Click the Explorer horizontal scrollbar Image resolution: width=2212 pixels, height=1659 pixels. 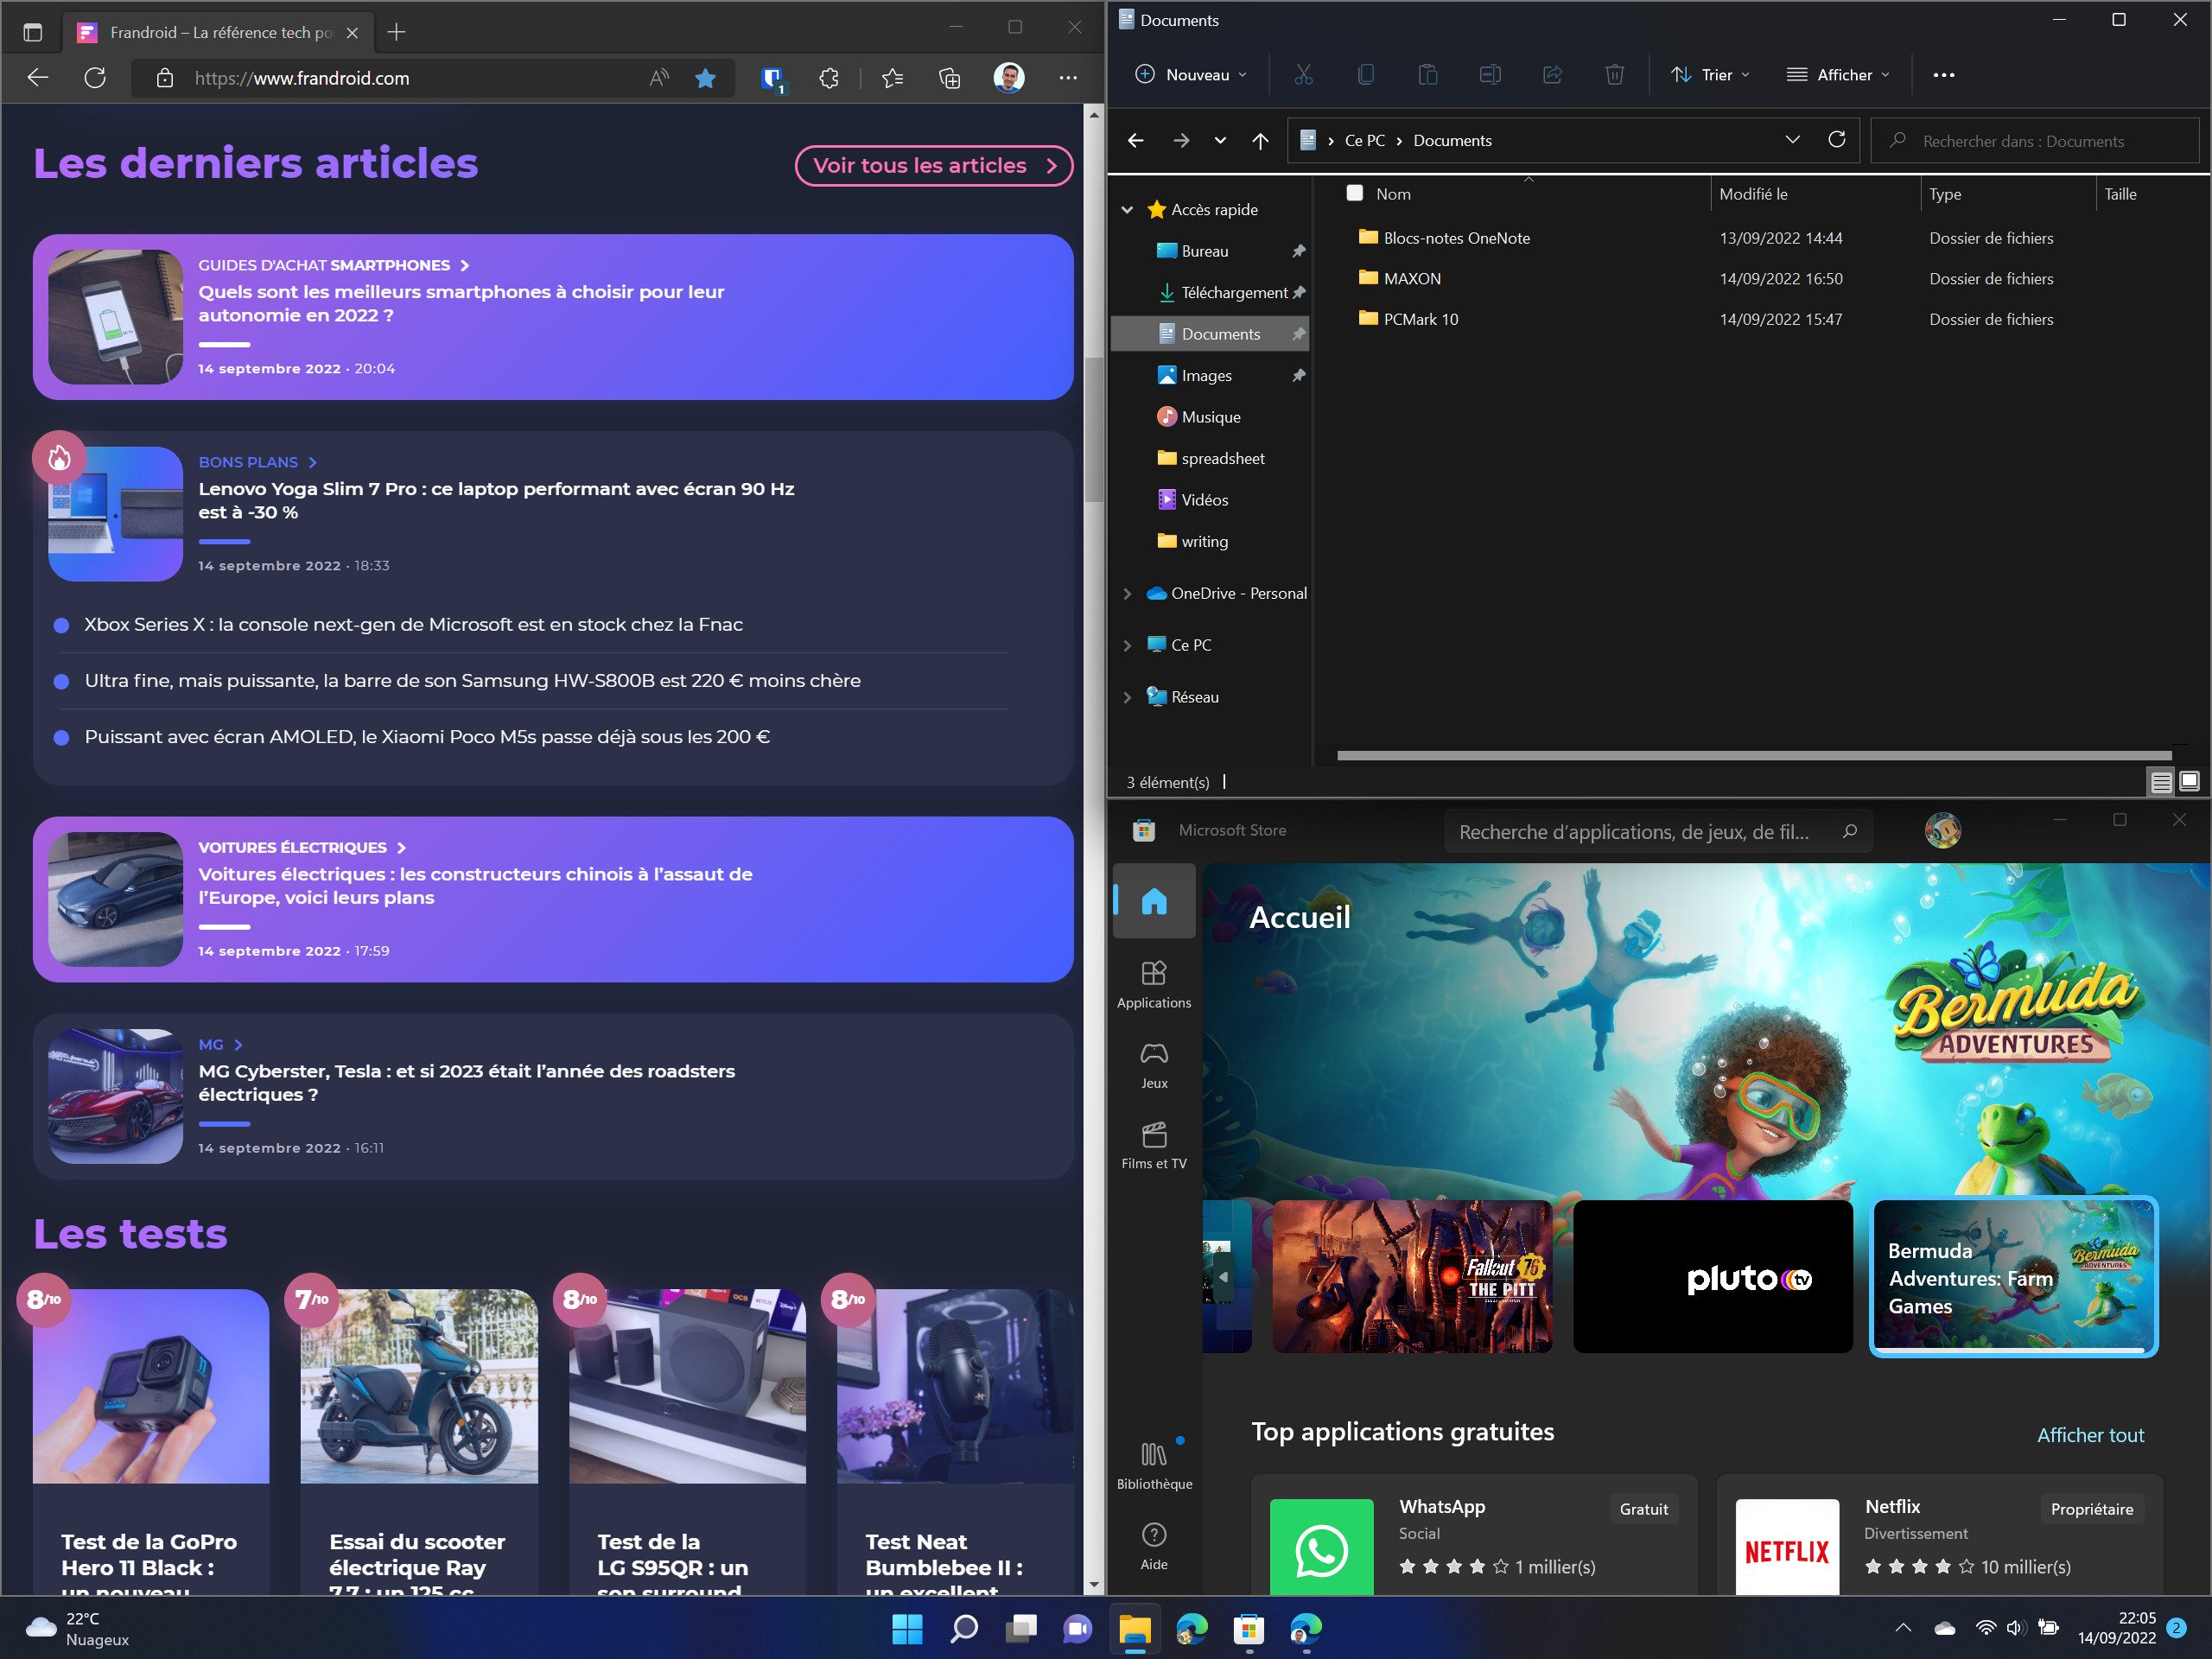[x=1752, y=756]
